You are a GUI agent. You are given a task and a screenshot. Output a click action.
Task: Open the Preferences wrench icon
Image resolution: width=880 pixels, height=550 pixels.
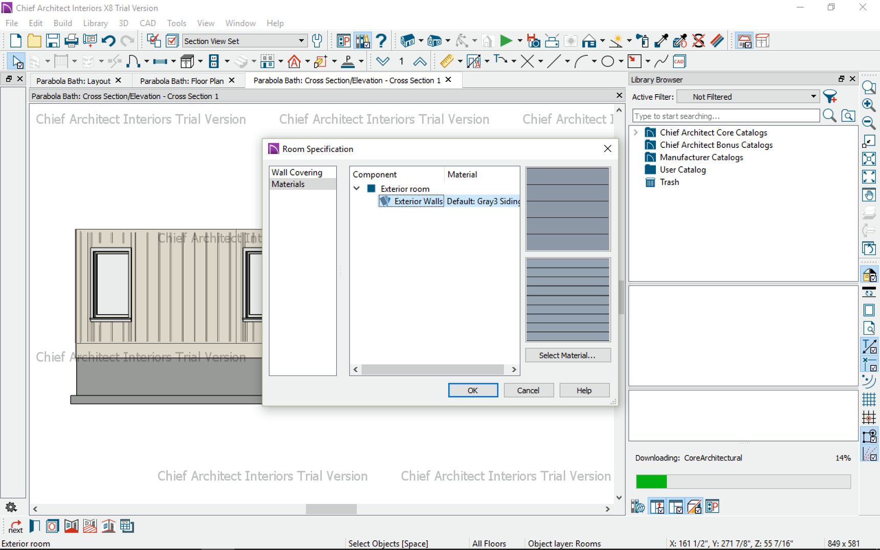317,41
